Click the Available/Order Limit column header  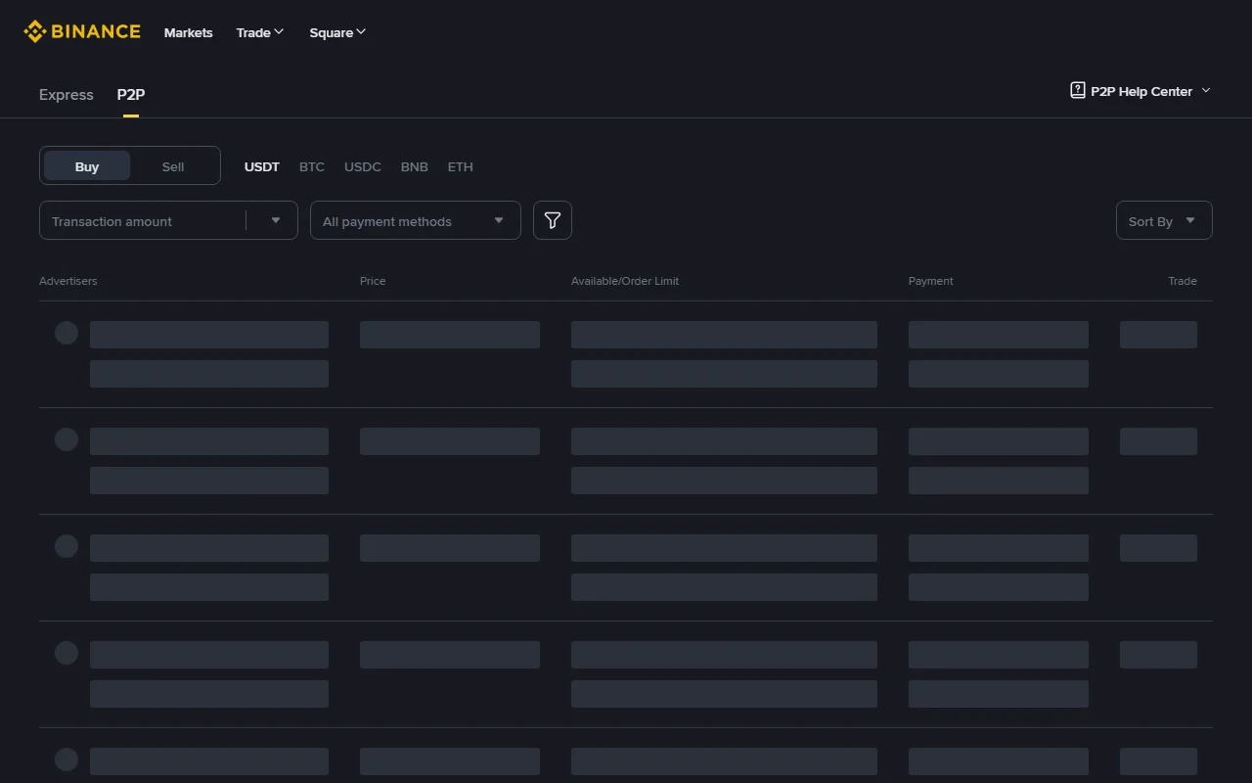tap(625, 281)
